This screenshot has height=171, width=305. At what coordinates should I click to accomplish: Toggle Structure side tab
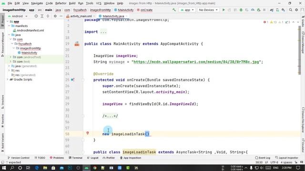tap(2, 102)
